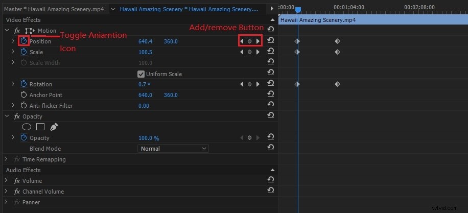The height and width of the screenshot is (213, 468).
Task: Expand the Panner audio effect
Action: (6, 202)
